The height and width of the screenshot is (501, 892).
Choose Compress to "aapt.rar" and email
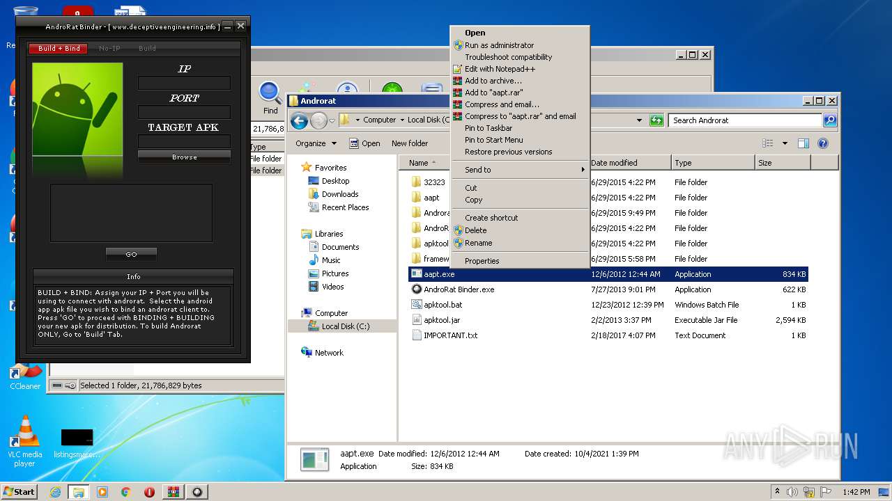(520, 116)
